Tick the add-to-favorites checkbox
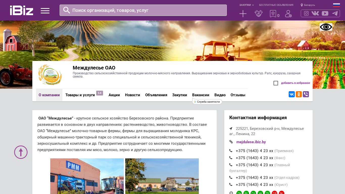This screenshot has height=194, width=345. 276,83
